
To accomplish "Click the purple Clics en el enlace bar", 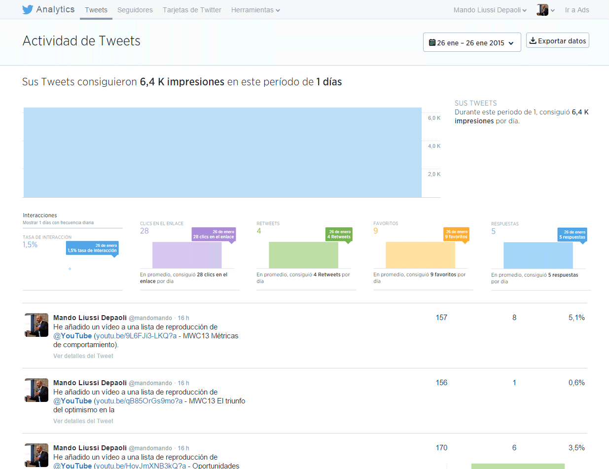I will 187,255.
